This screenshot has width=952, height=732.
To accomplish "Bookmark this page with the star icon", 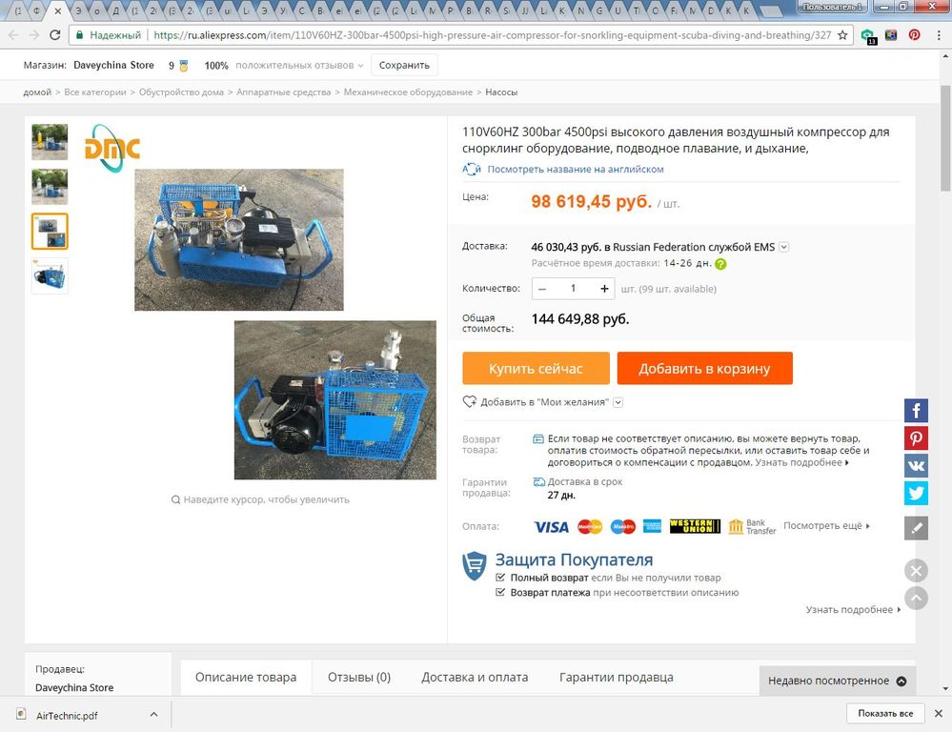I will coord(842,35).
